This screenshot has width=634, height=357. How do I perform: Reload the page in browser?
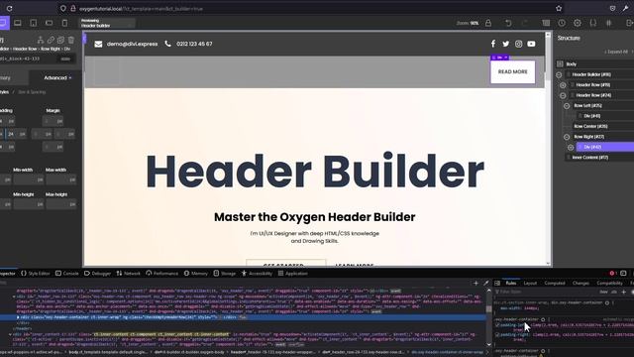point(9,8)
